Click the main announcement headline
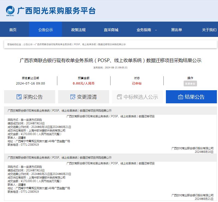This screenshot has width=218, height=202. point(111,60)
